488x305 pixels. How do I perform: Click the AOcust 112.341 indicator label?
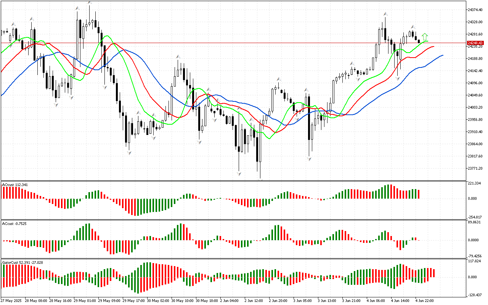15,185
